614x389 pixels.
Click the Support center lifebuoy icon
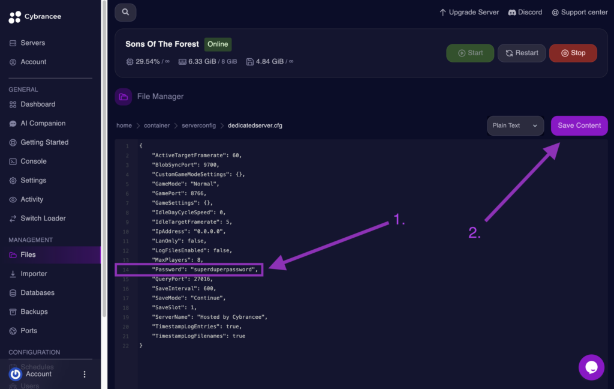tap(555, 13)
